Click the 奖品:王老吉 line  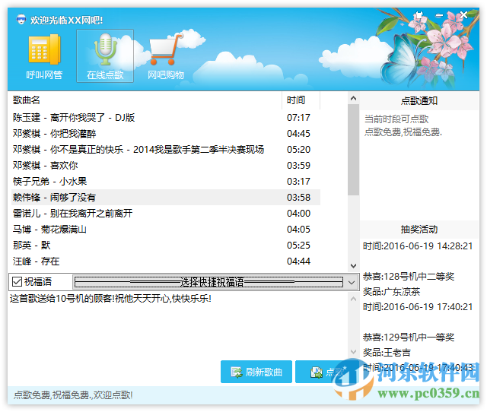coord(387,353)
